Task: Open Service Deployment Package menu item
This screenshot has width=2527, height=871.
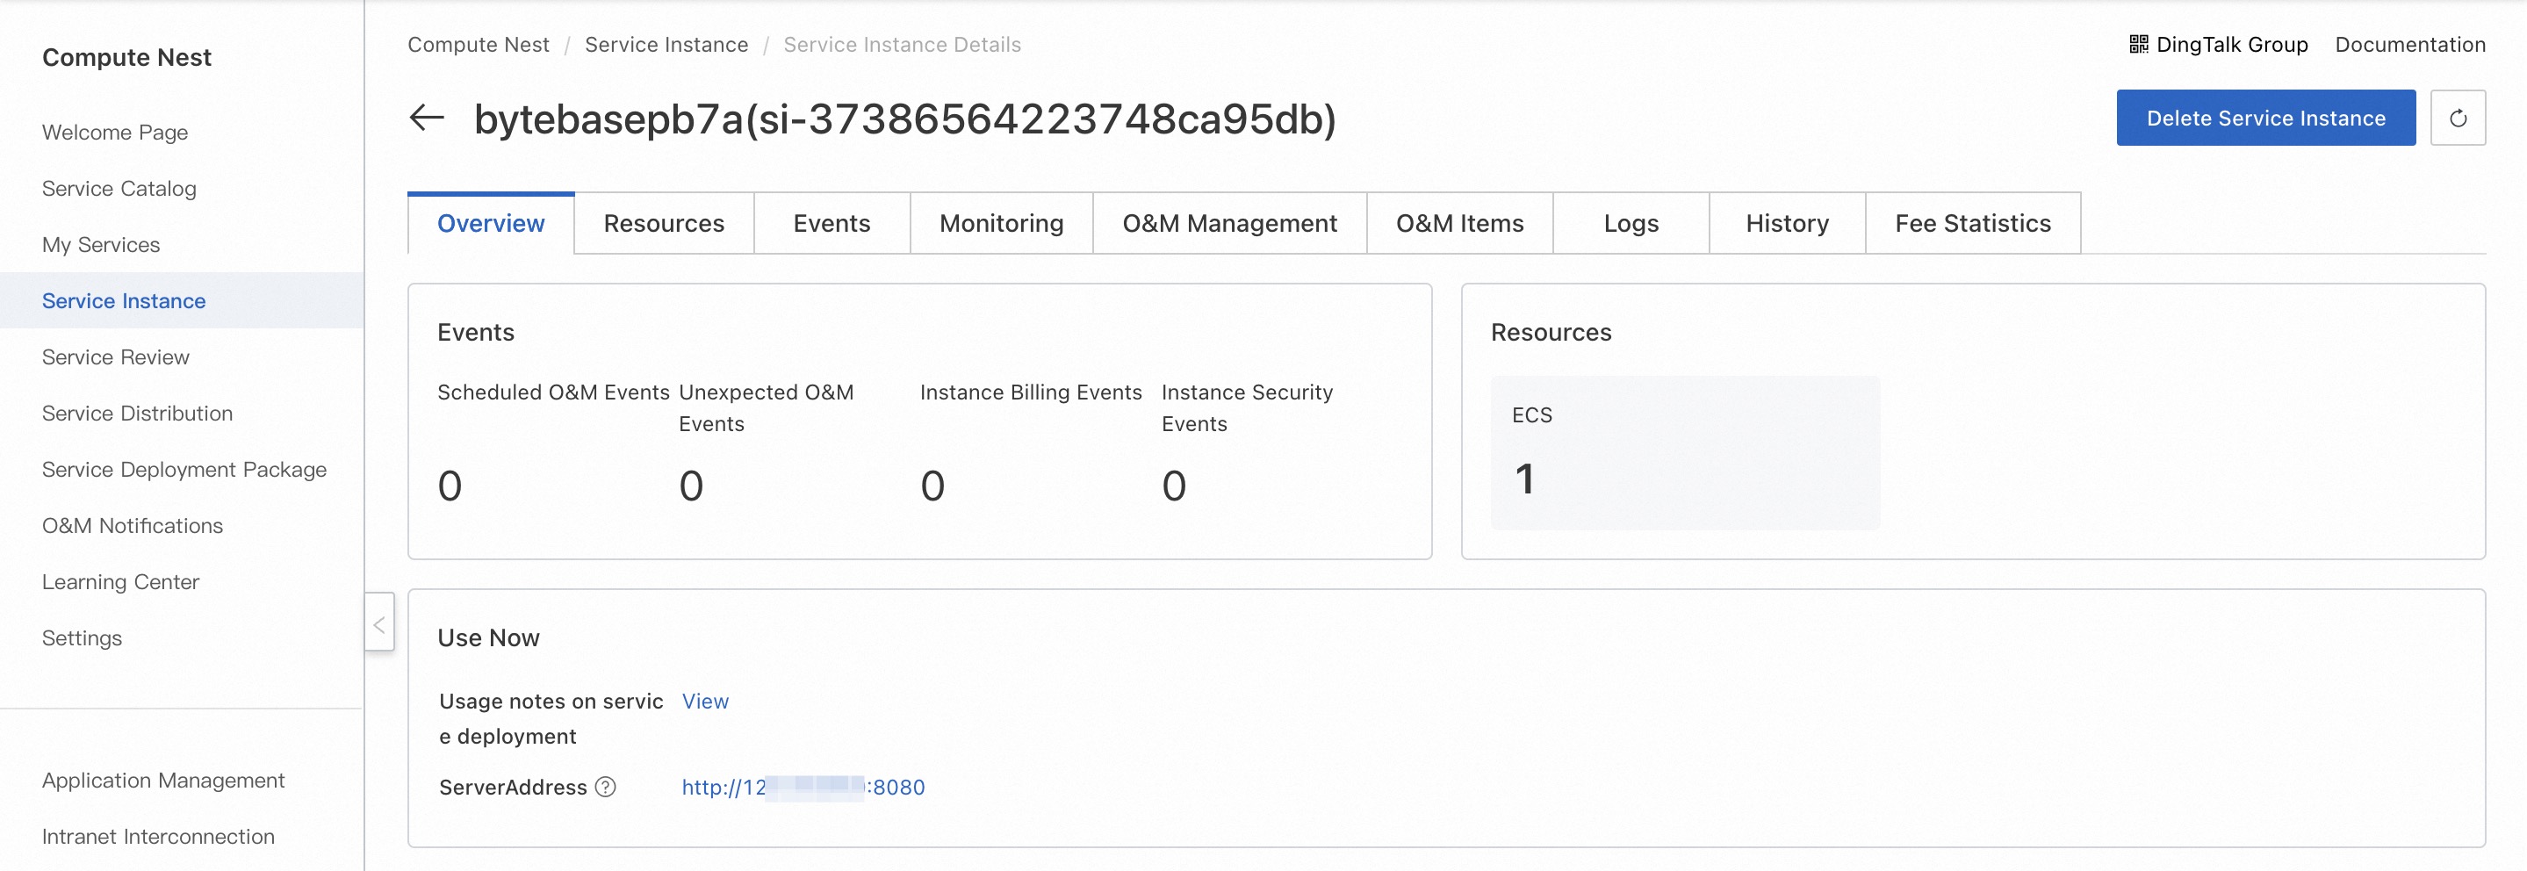Action: click(184, 469)
